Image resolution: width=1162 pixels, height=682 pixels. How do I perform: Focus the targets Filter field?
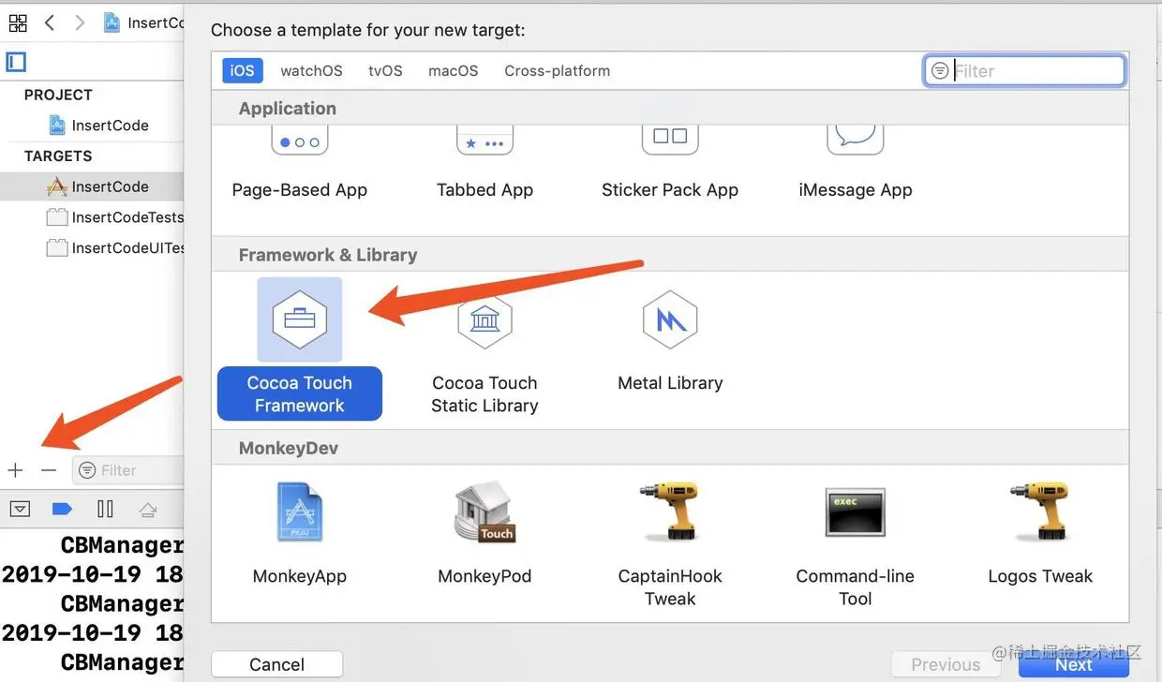tap(128, 470)
